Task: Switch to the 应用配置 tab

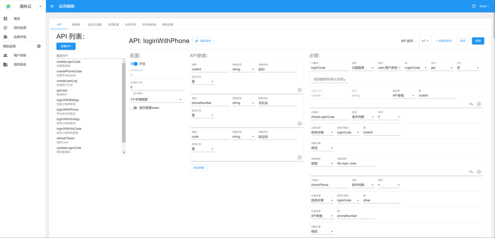Action: [x=114, y=25]
